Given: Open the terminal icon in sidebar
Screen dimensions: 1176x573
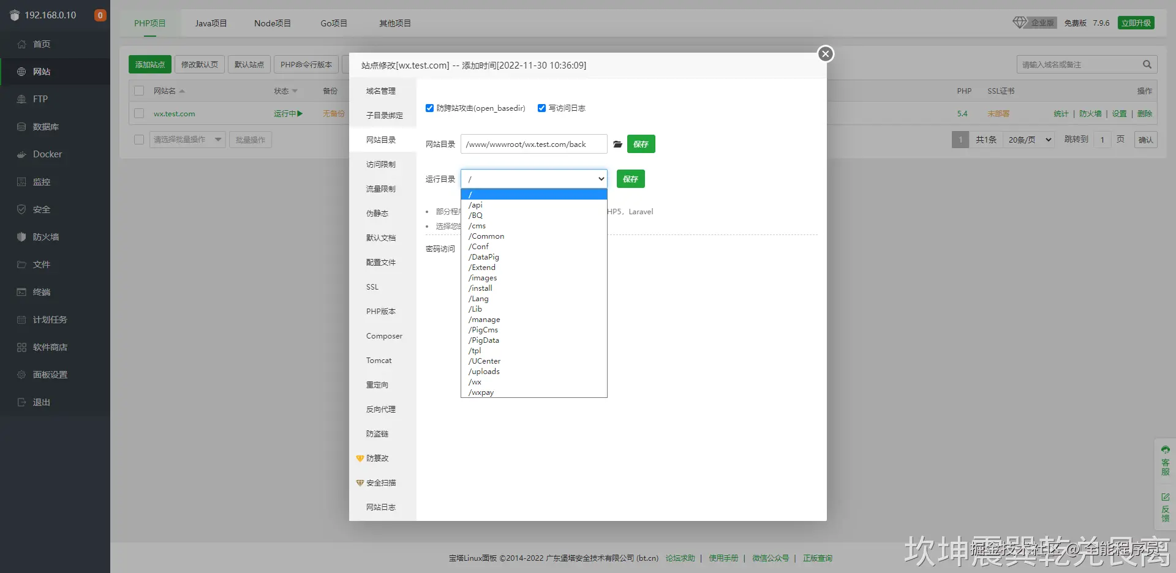Looking at the screenshot, I should [x=21, y=292].
